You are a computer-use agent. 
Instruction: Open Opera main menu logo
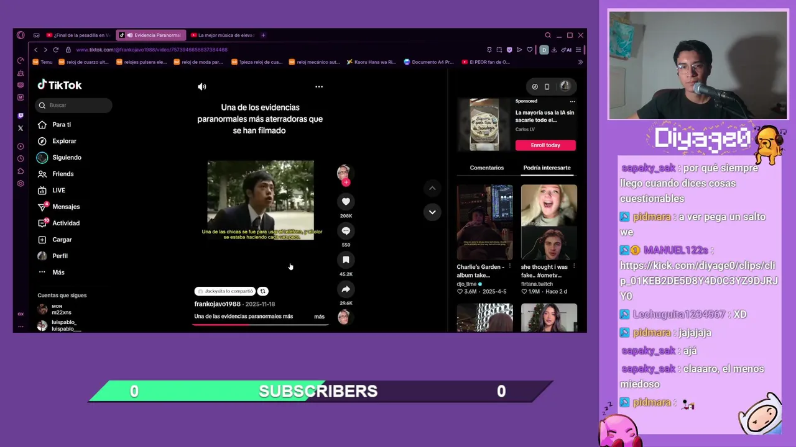click(x=21, y=35)
